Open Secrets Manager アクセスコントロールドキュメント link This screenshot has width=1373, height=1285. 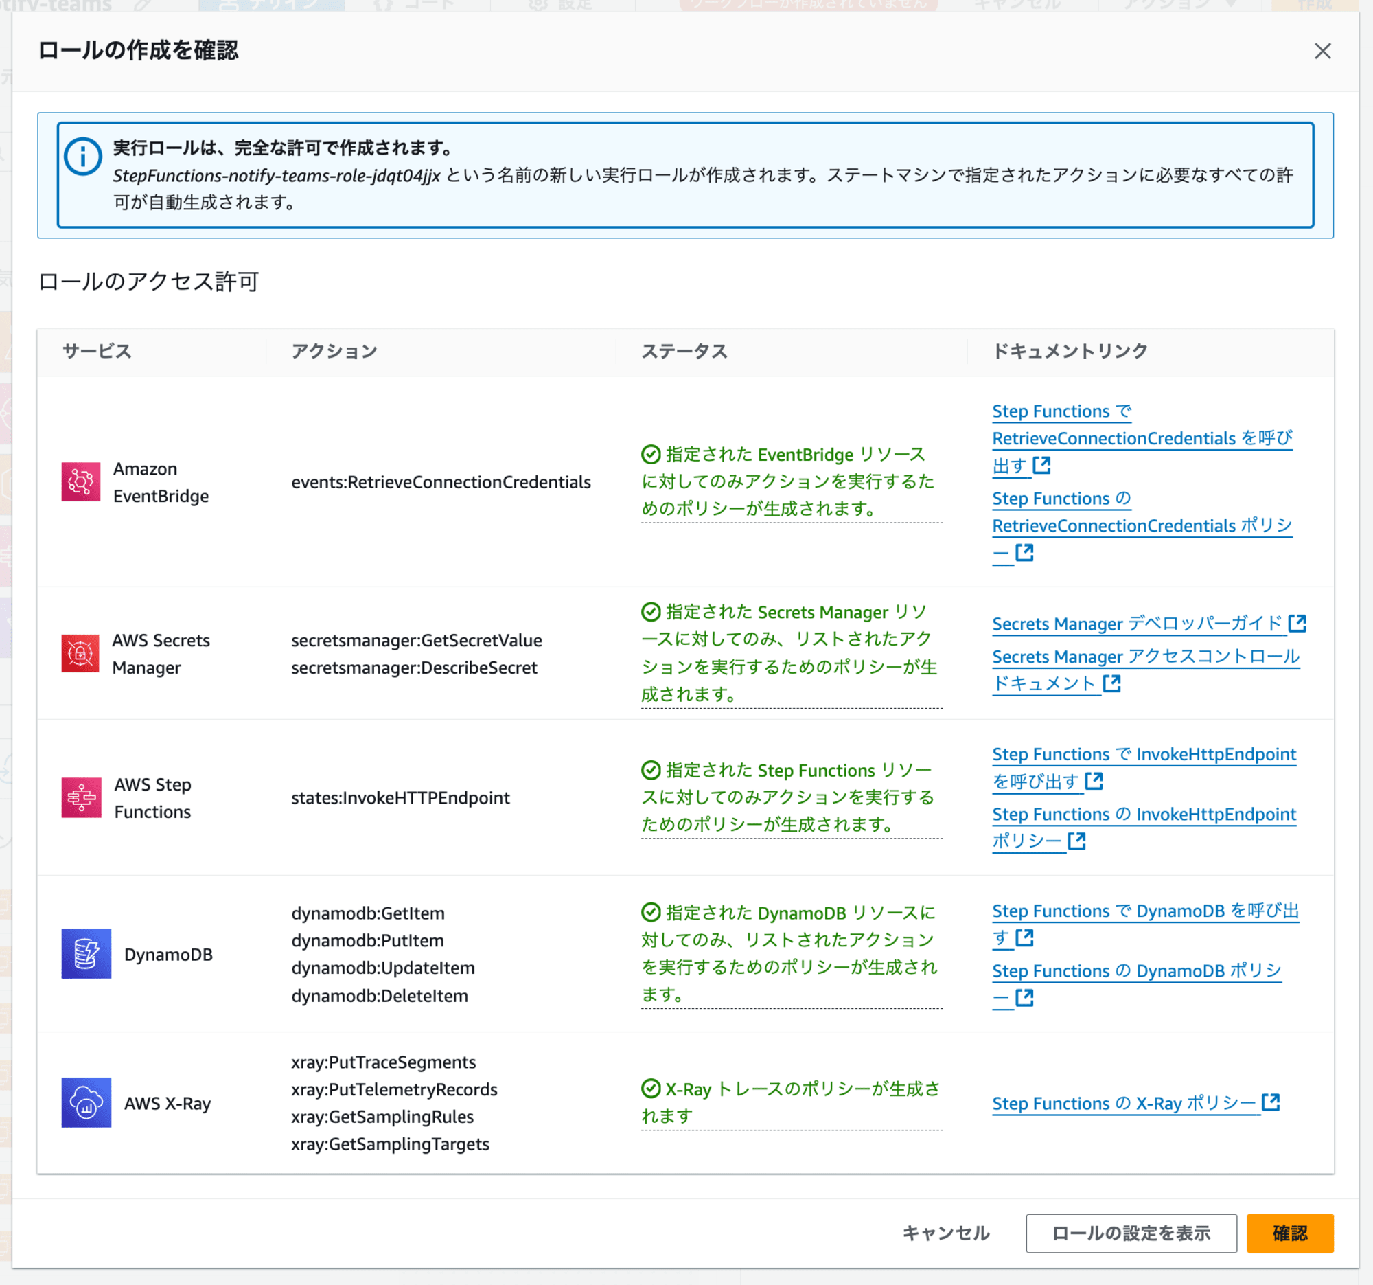click(1146, 670)
